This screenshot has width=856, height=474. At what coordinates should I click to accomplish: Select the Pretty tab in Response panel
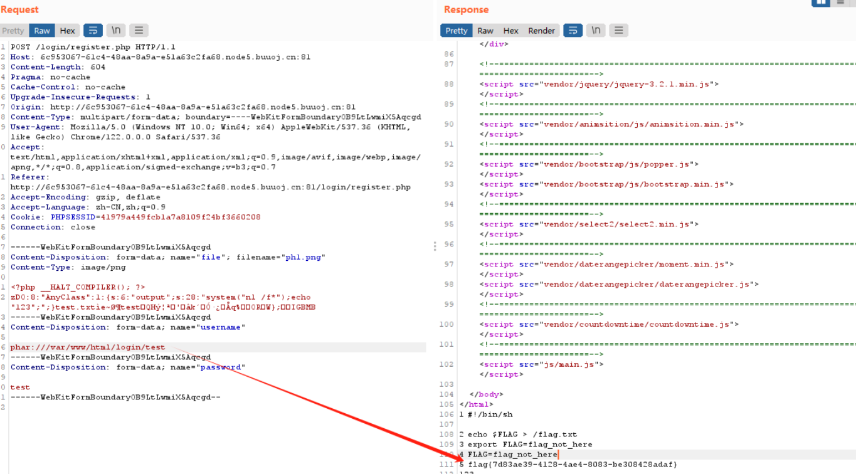(x=457, y=30)
